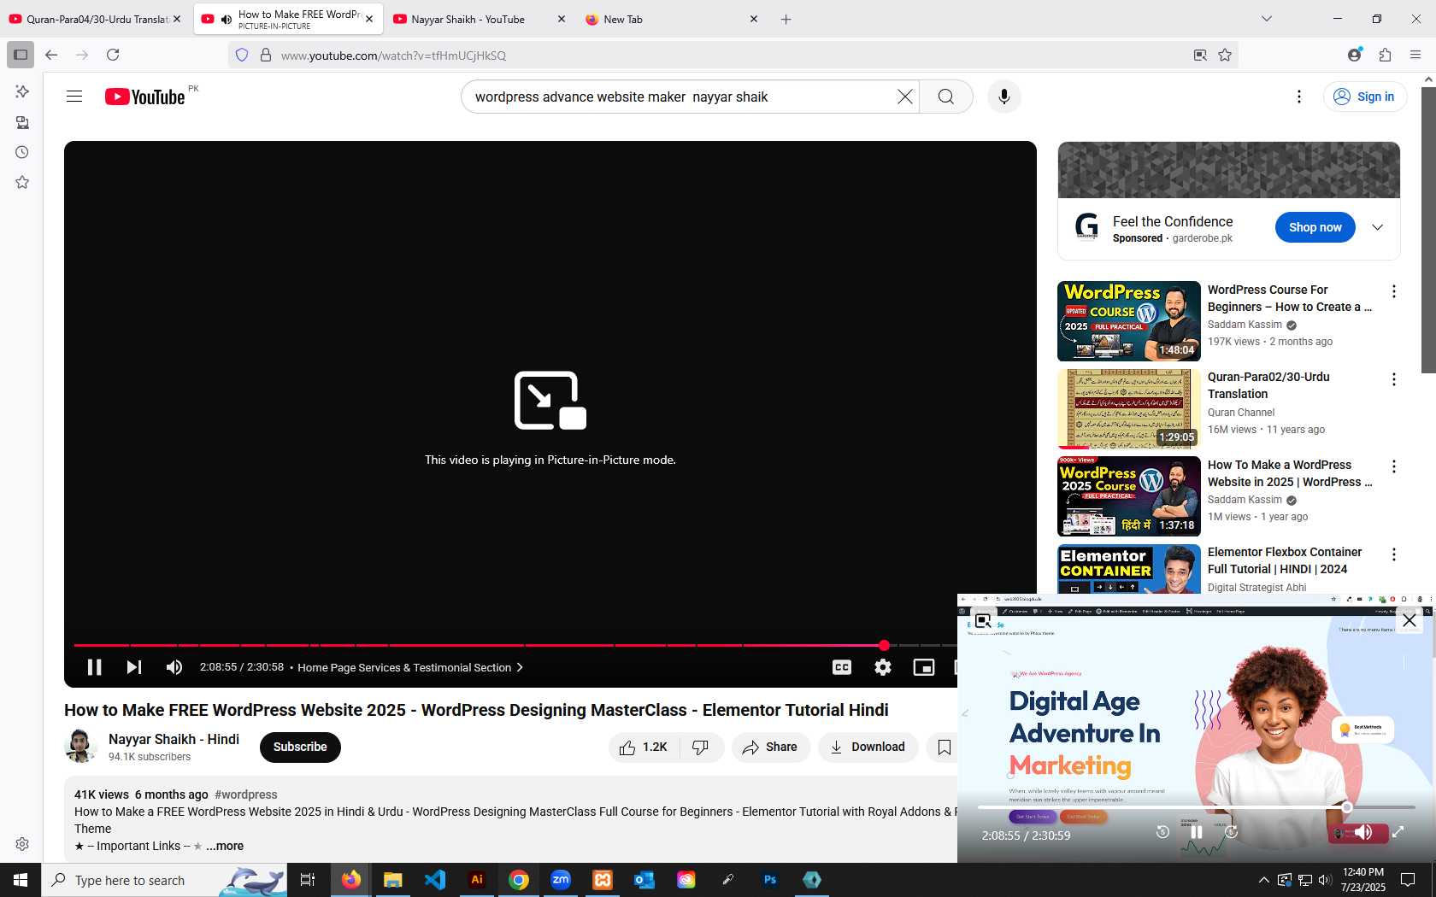Open options for How To Make a WordPress Website
Image resolution: width=1436 pixels, height=897 pixels.
(x=1393, y=466)
